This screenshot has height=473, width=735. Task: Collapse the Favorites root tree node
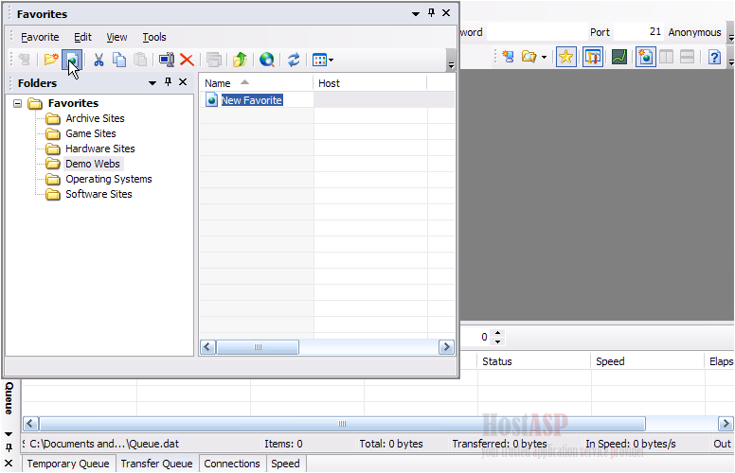pos(17,103)
